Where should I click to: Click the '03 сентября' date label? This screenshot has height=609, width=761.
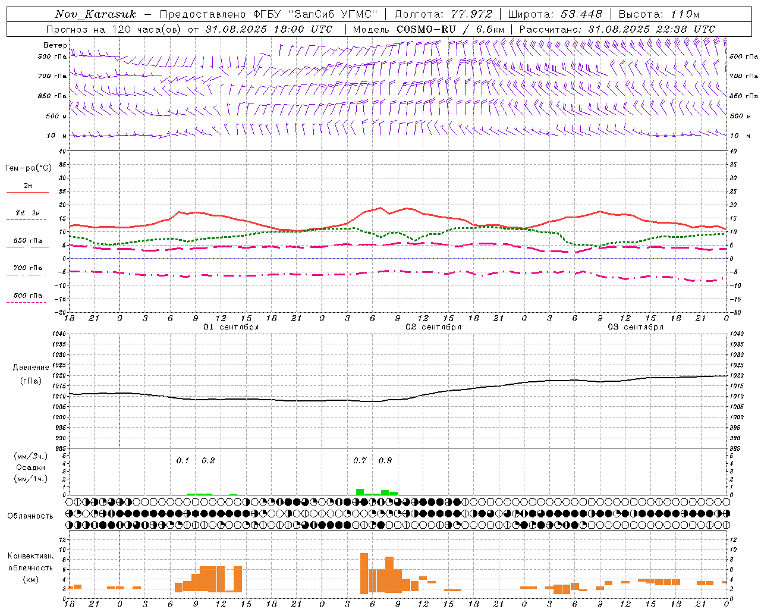coord(636,327)
